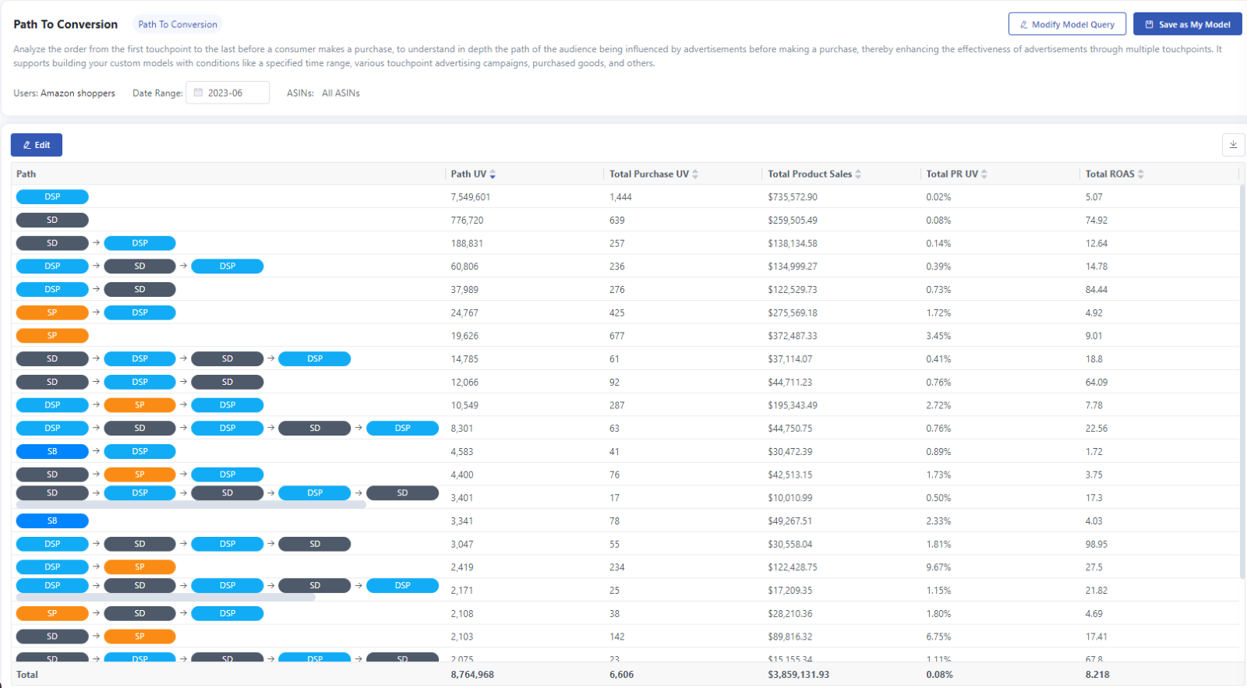Click the All ASINs value
The height and width of the screenshot is (688, 1247).
tap(341, 93)
